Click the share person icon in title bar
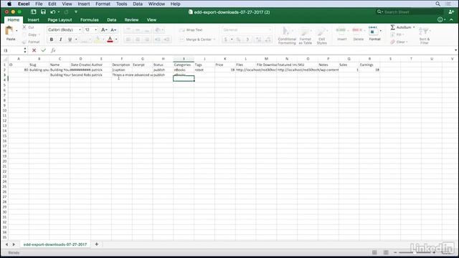Image resolution: width=459 pixels, height=258 pixels. click(451, 12)
